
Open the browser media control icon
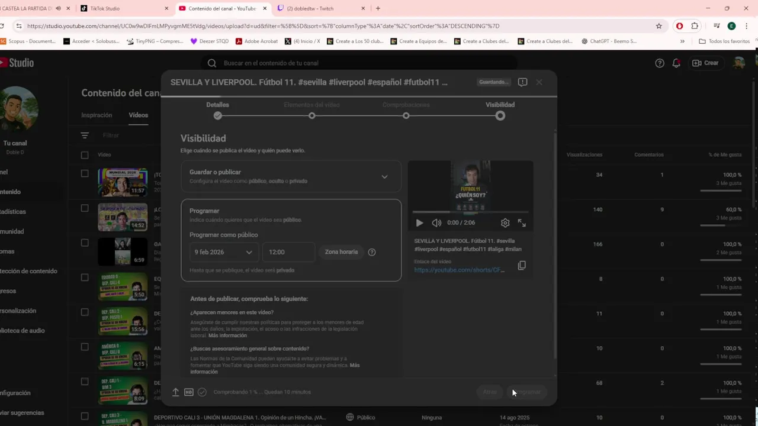[716, 26]
